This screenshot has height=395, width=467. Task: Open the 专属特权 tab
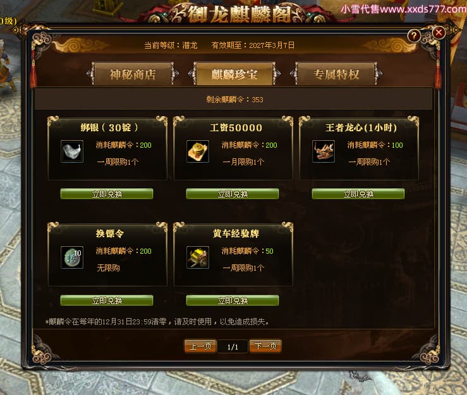[336, 74]
